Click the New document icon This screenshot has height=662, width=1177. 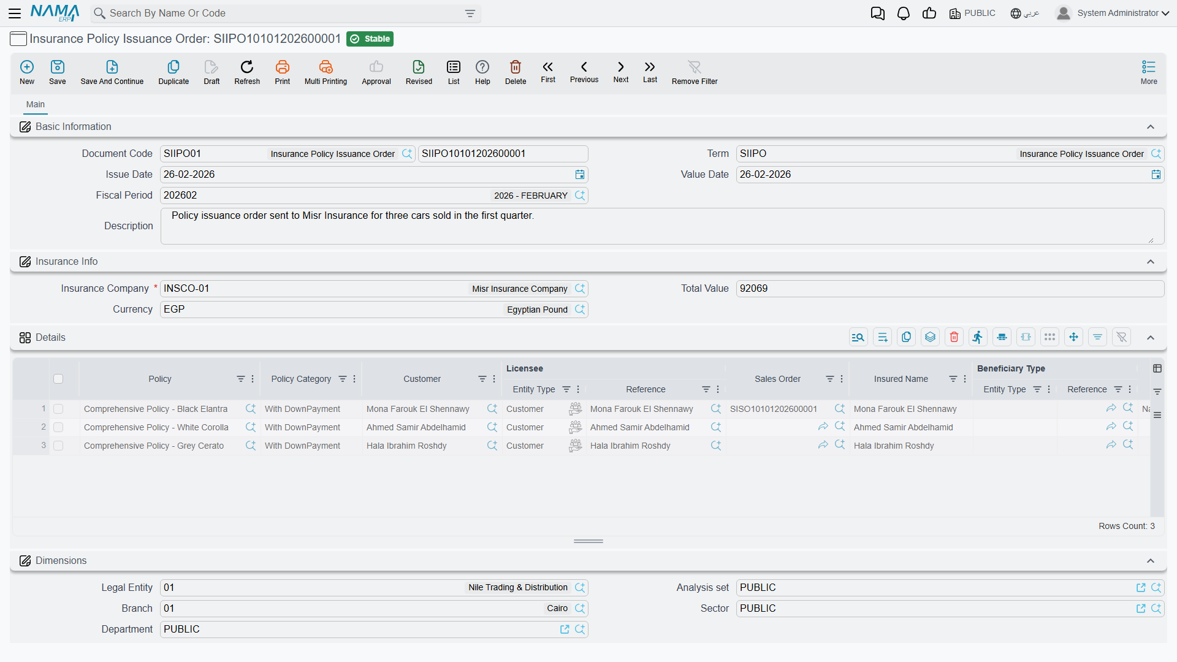pos(27,72)
